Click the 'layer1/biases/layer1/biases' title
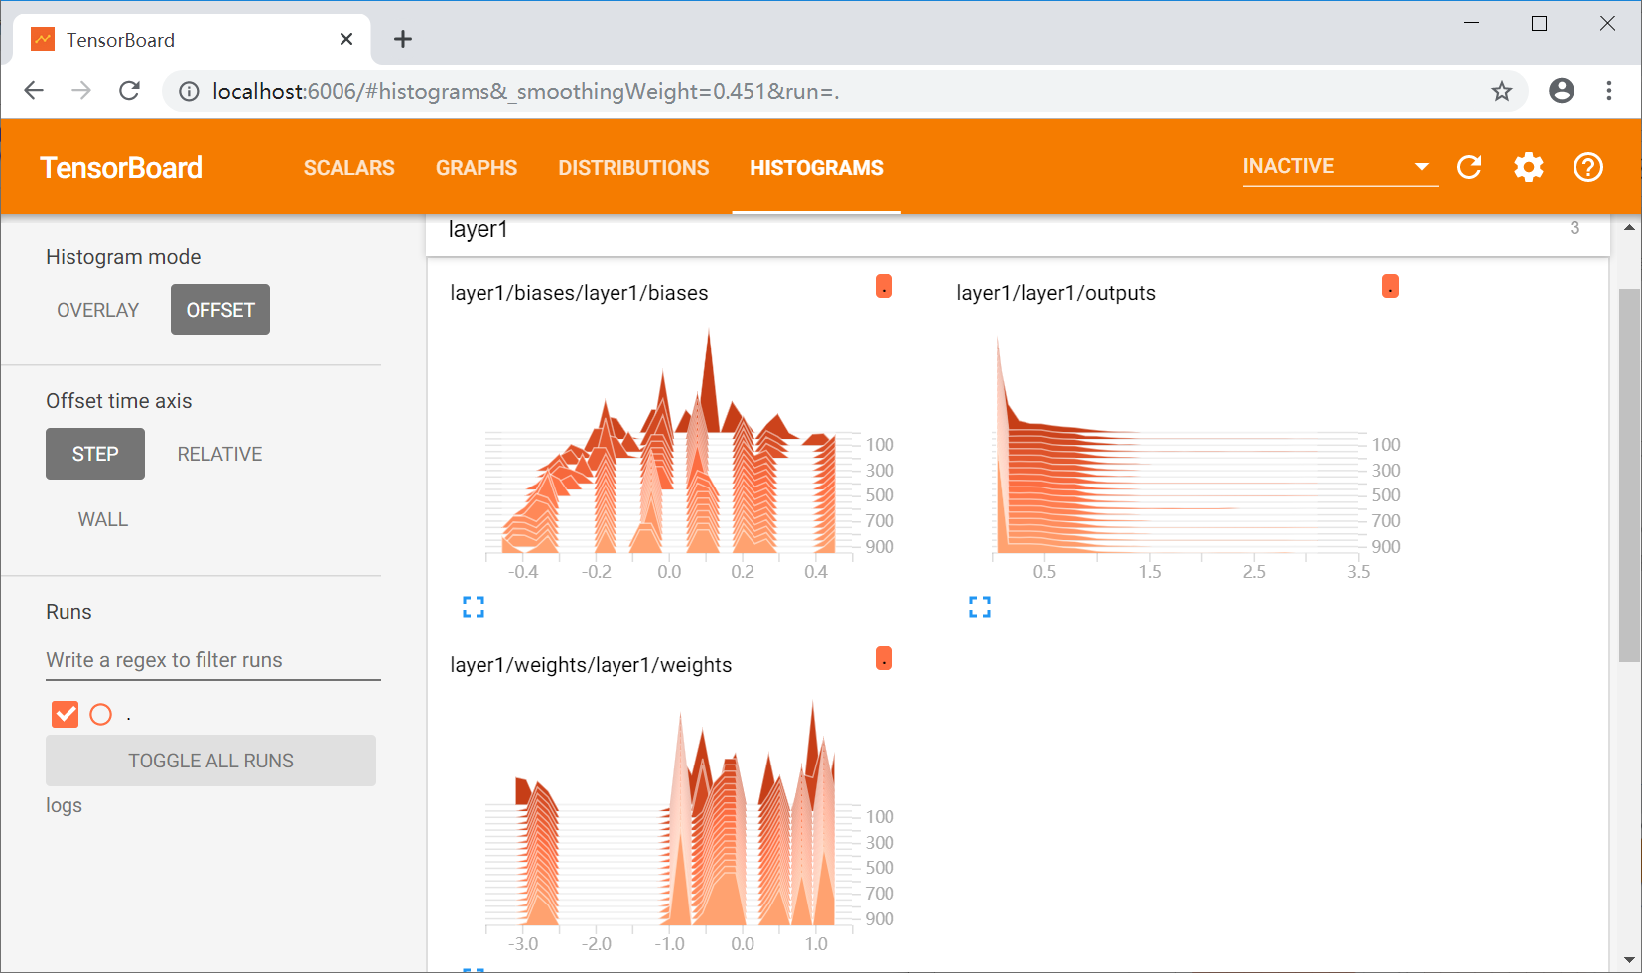Screen dimensions: 1642x973 (579, 293)
